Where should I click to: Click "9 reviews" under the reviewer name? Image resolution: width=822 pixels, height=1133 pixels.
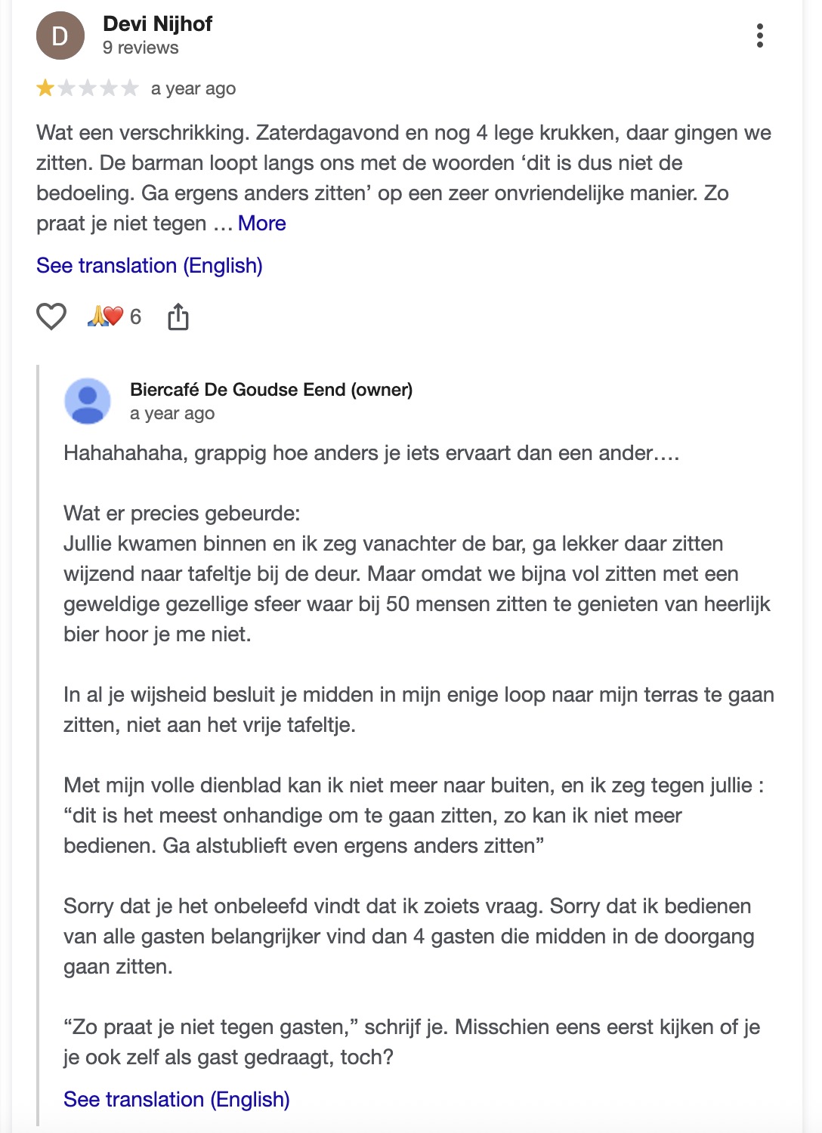(x=141, y=48)
